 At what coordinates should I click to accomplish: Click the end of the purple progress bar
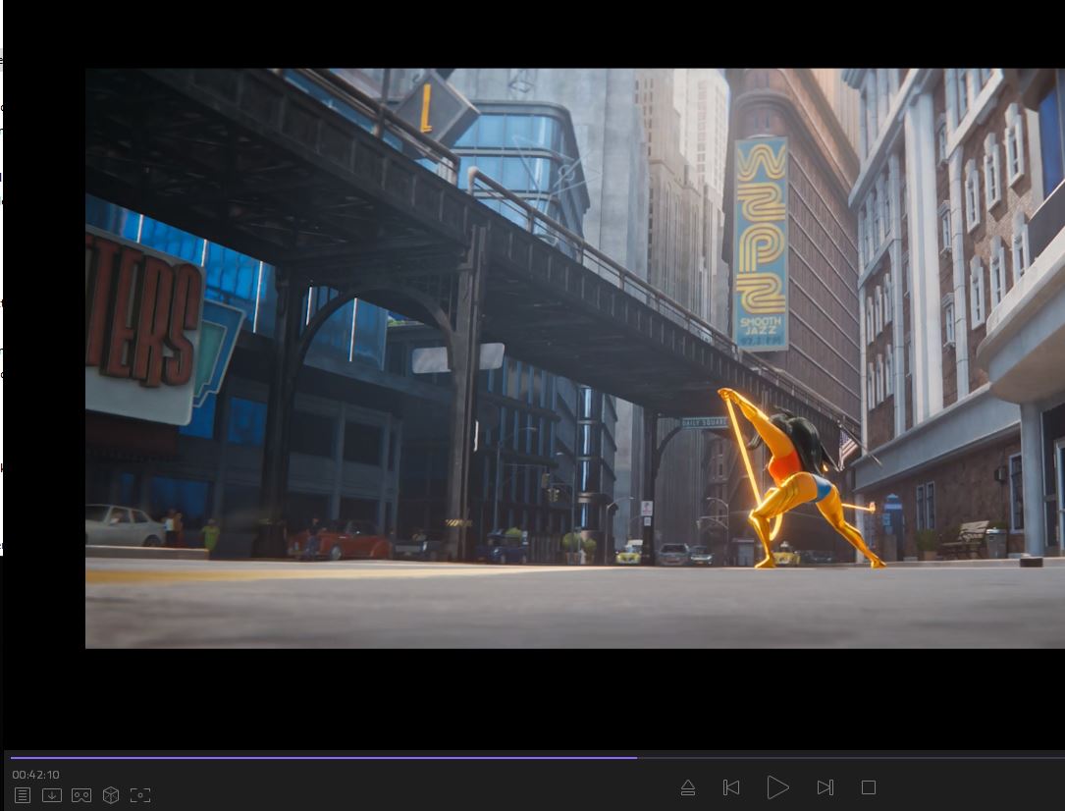coord(635,757)
